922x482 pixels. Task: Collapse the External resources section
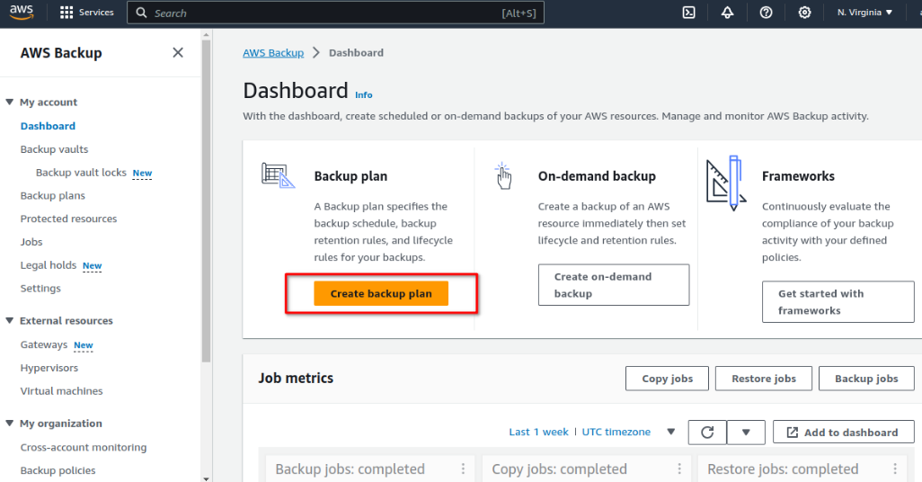point(9,321)
